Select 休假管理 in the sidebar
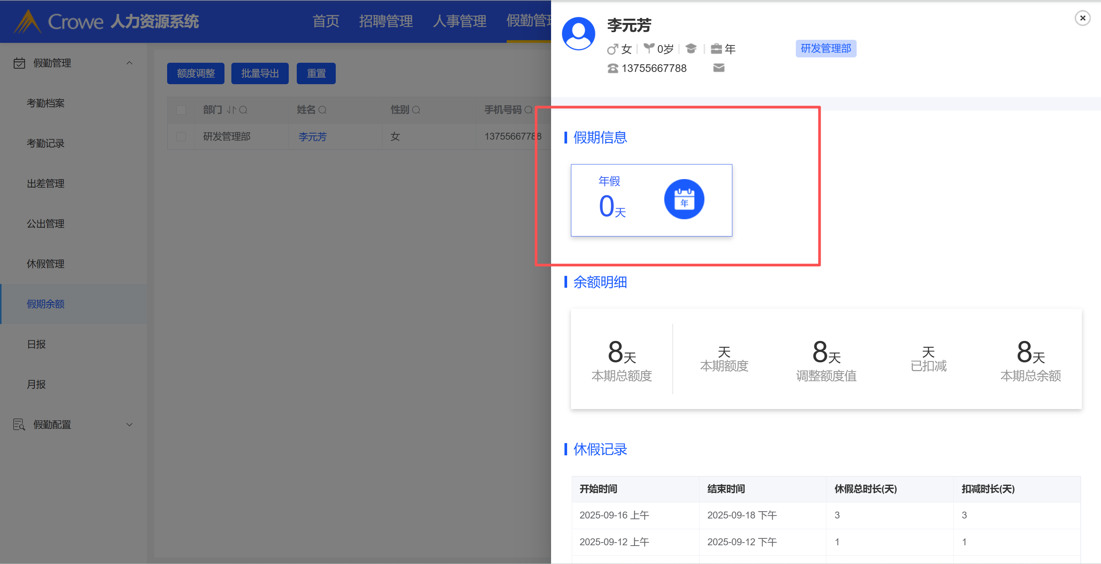This screenshot has height=564, width=1101. (x=46, y=264)
